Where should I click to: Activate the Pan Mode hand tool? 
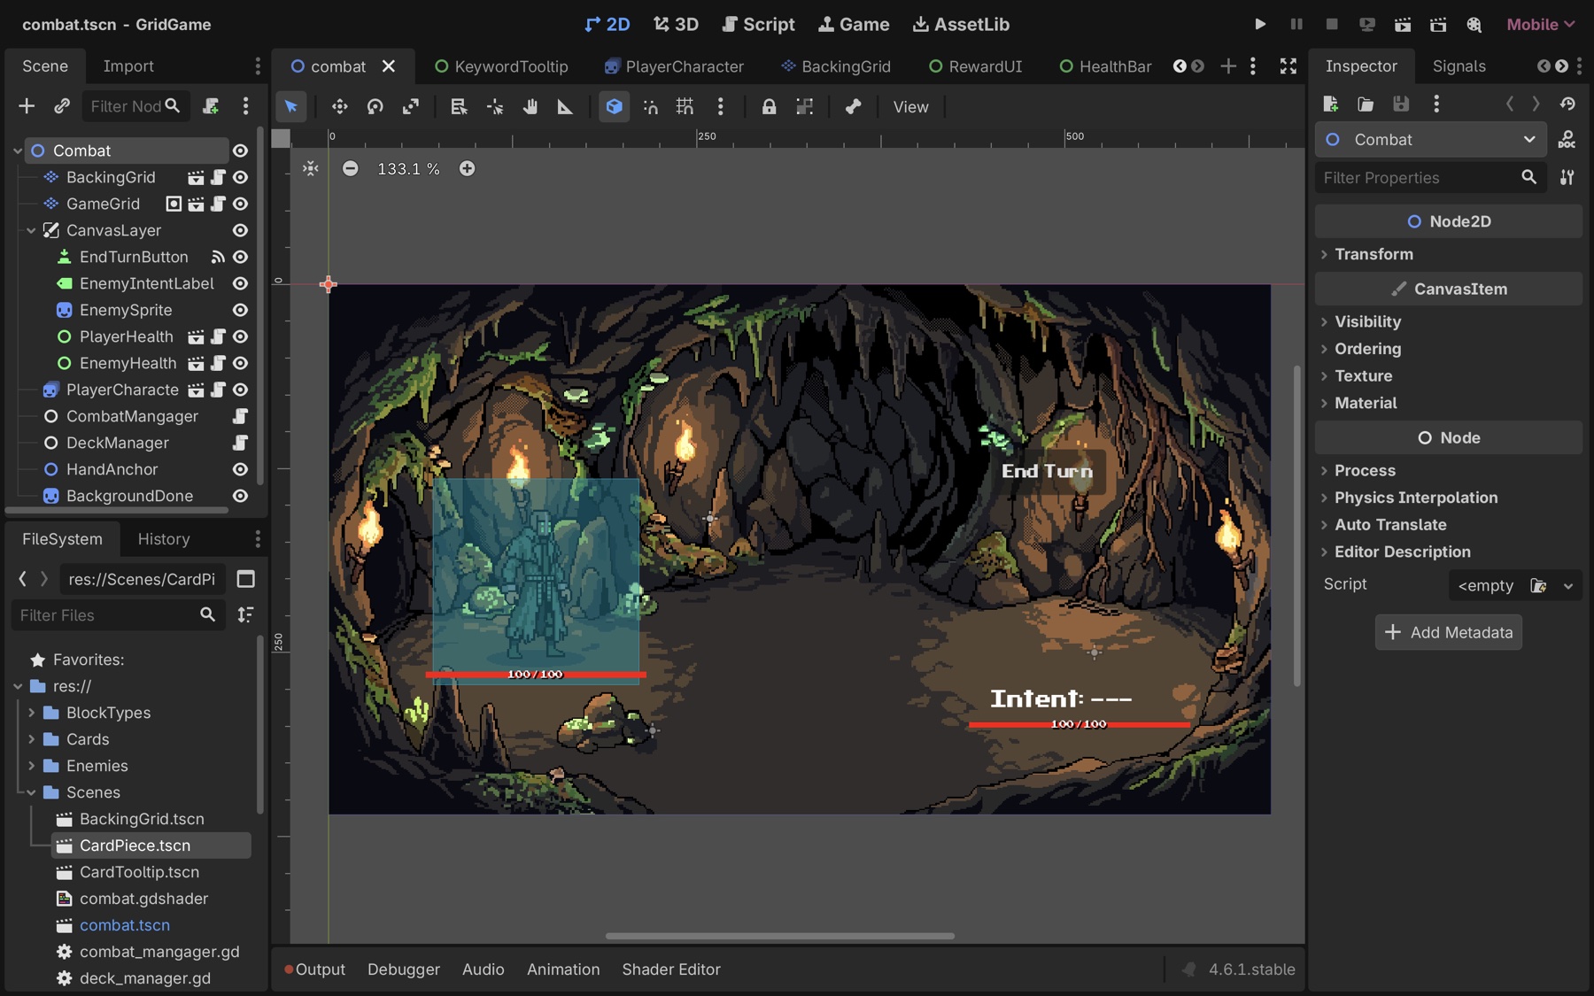530,107
